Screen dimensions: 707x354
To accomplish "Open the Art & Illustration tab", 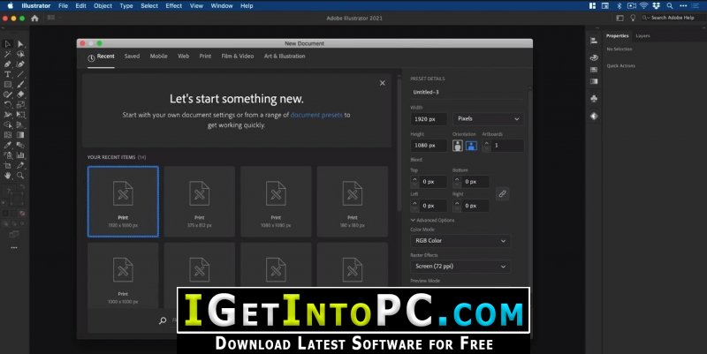I will [x=285, y=56].
